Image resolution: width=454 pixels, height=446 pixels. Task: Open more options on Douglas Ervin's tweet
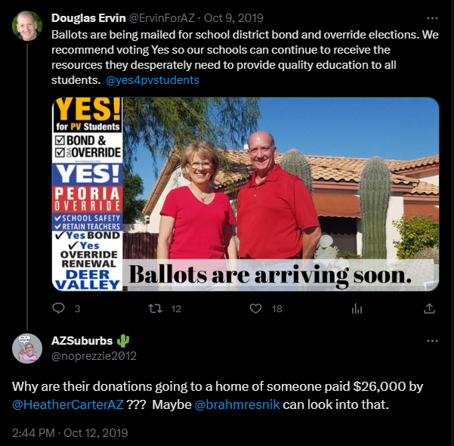tap(432, 18)
